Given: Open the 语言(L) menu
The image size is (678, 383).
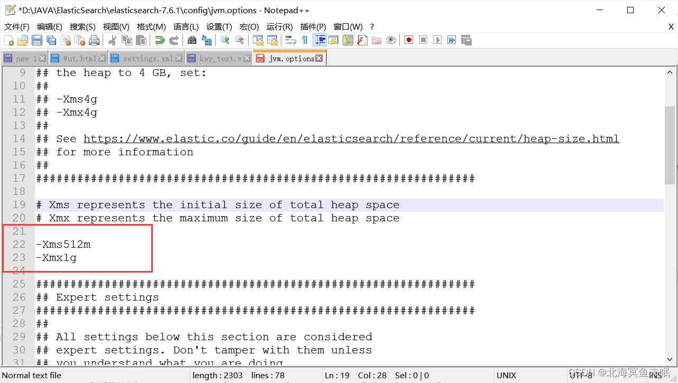Looking at the screenshot, I should 186,26.
